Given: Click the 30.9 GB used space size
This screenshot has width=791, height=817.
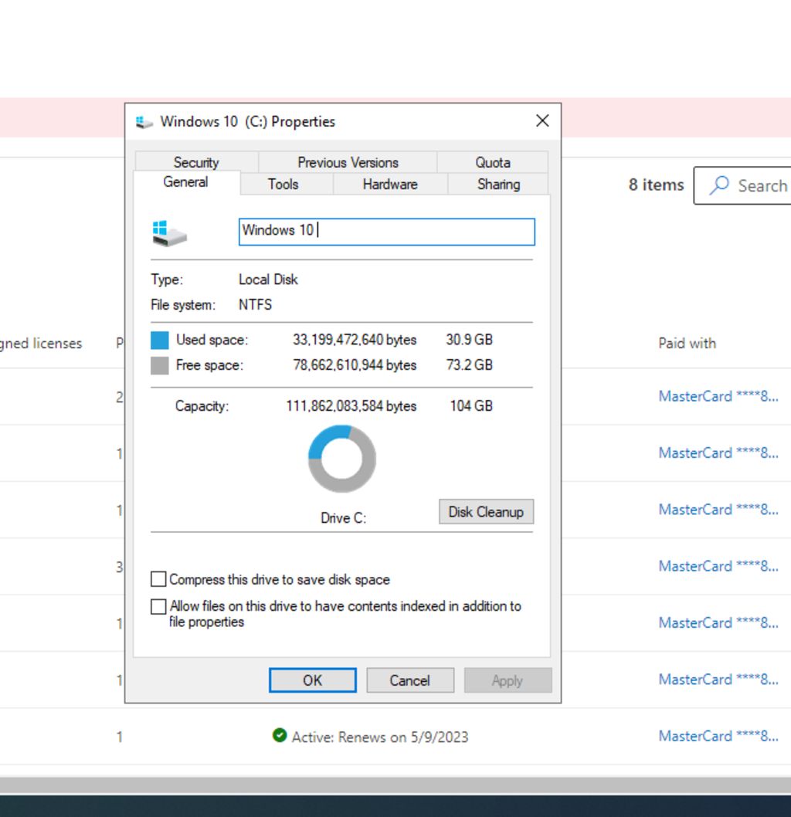Looking at the screenshot, I should click(469, 340).
